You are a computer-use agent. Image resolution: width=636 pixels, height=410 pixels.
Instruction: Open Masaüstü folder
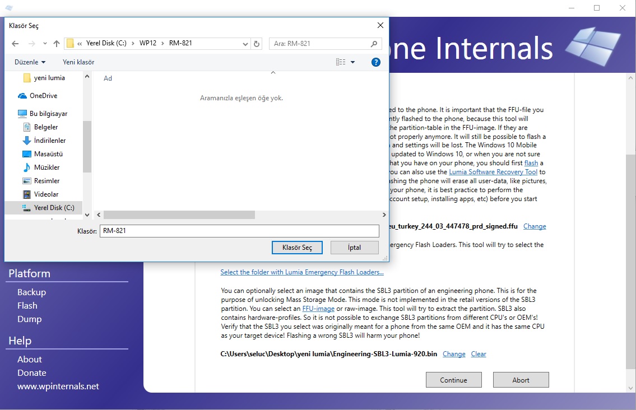tap(43, 153)
